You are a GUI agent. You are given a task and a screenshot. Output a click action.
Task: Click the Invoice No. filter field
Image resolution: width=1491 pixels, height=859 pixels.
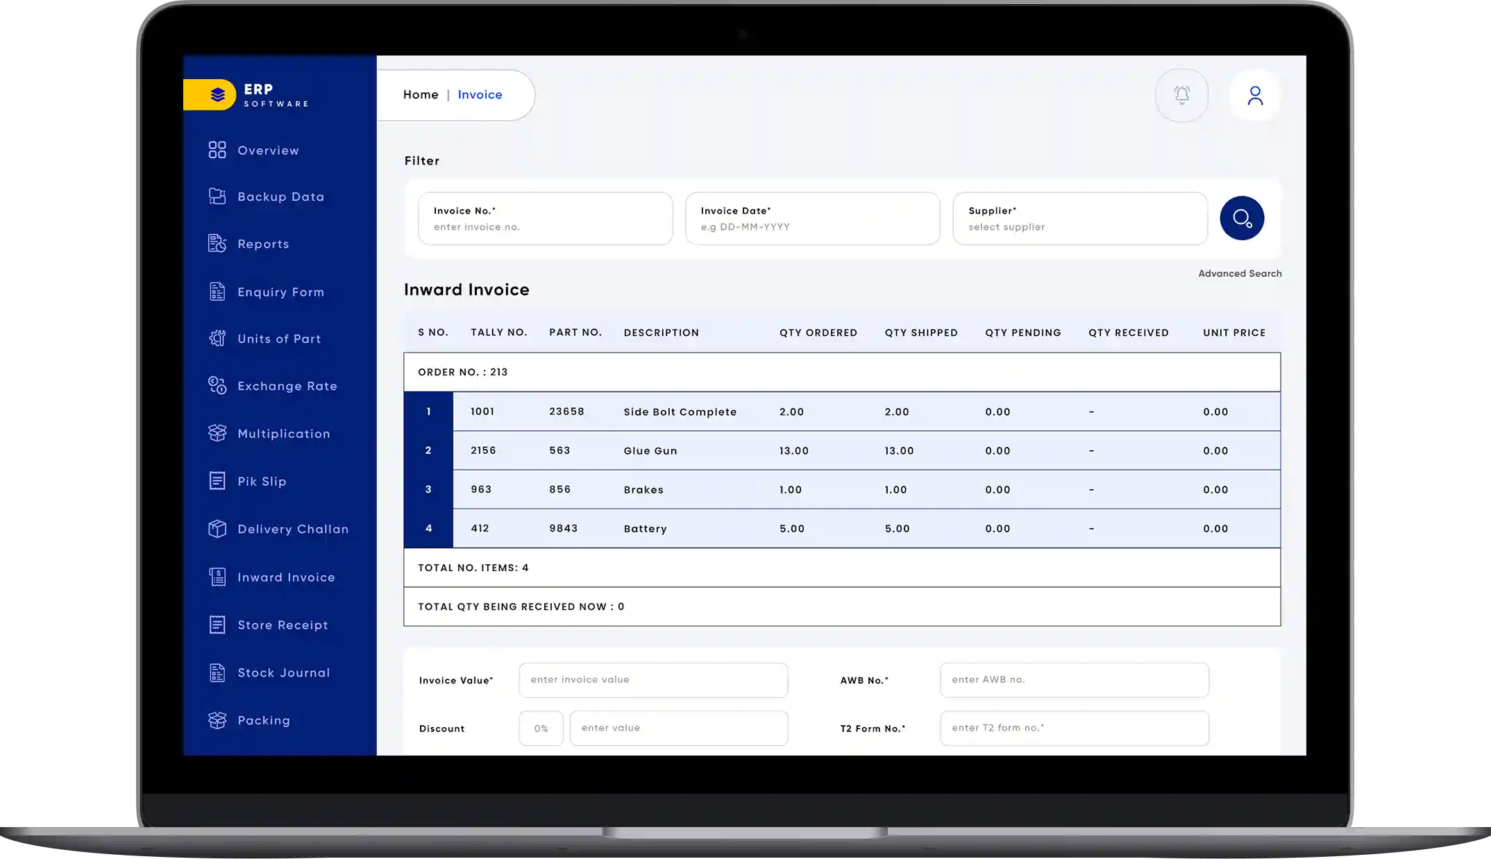click(546, 219)
